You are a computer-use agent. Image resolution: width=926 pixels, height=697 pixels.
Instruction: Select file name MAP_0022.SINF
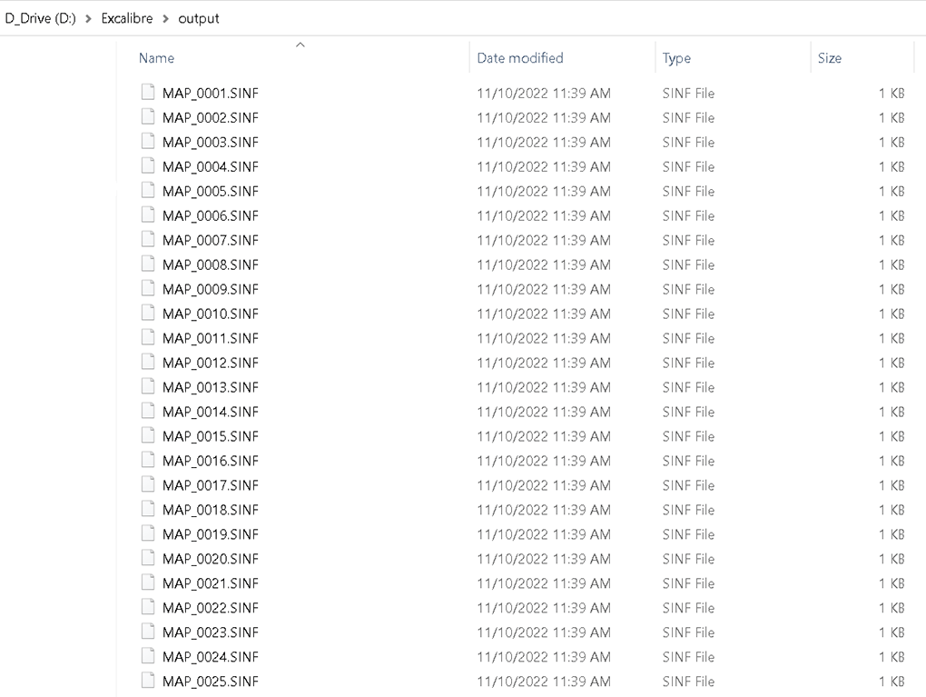[211, 608]
